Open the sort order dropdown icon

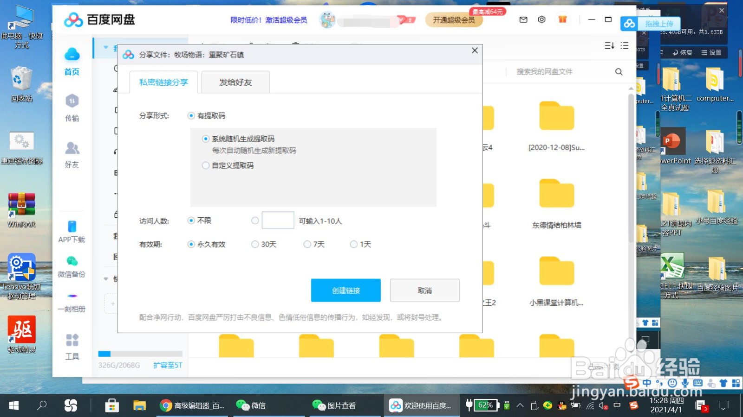(x=608, y=45)
